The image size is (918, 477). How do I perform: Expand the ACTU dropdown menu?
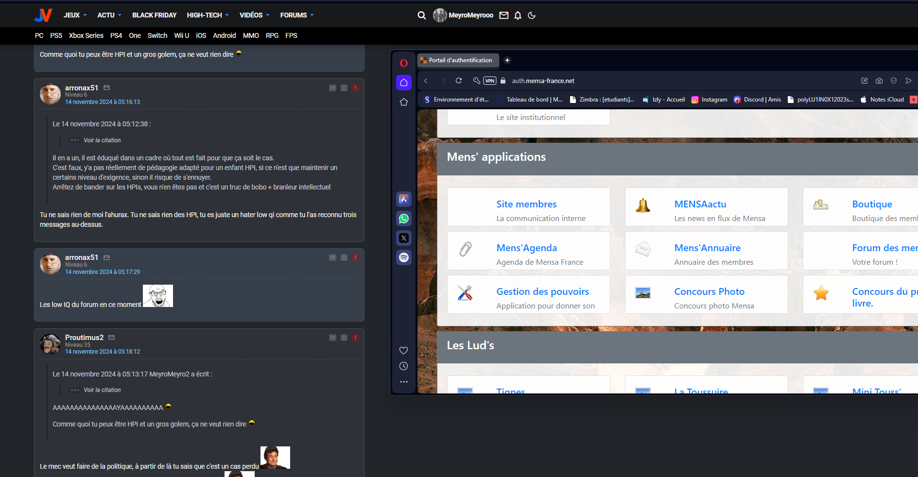click(109, 15)
